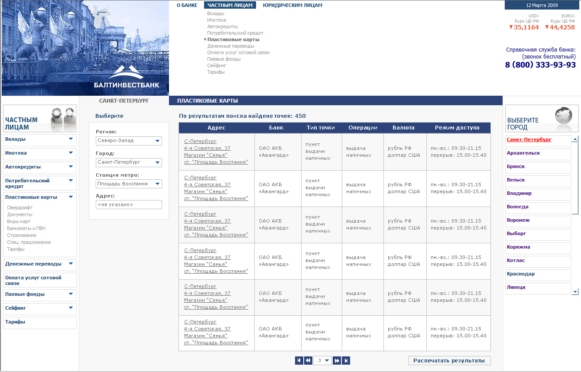Jump to last results page arrow
This screenshot has width=581, height=372.
point(346,360)
